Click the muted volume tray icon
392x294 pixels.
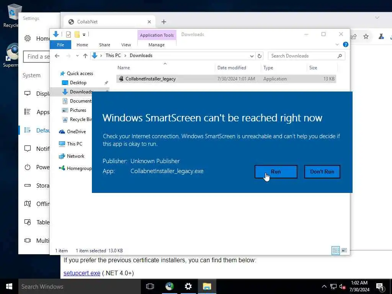pos(342,286)
